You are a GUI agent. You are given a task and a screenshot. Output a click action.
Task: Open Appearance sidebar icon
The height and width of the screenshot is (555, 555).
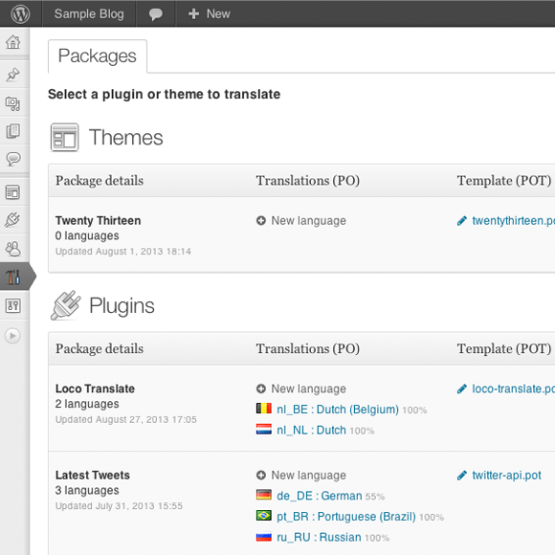[13, 192]
